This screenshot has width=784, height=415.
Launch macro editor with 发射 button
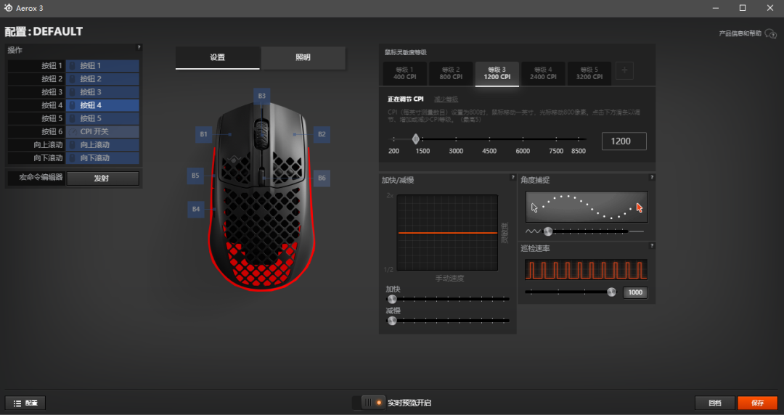[x=102, y=178]
